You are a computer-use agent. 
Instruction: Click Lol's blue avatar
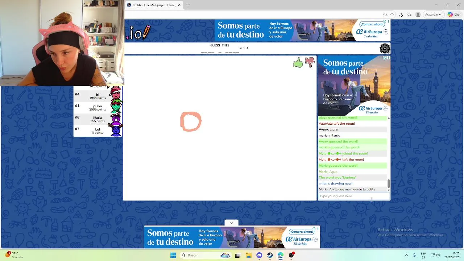116,130
